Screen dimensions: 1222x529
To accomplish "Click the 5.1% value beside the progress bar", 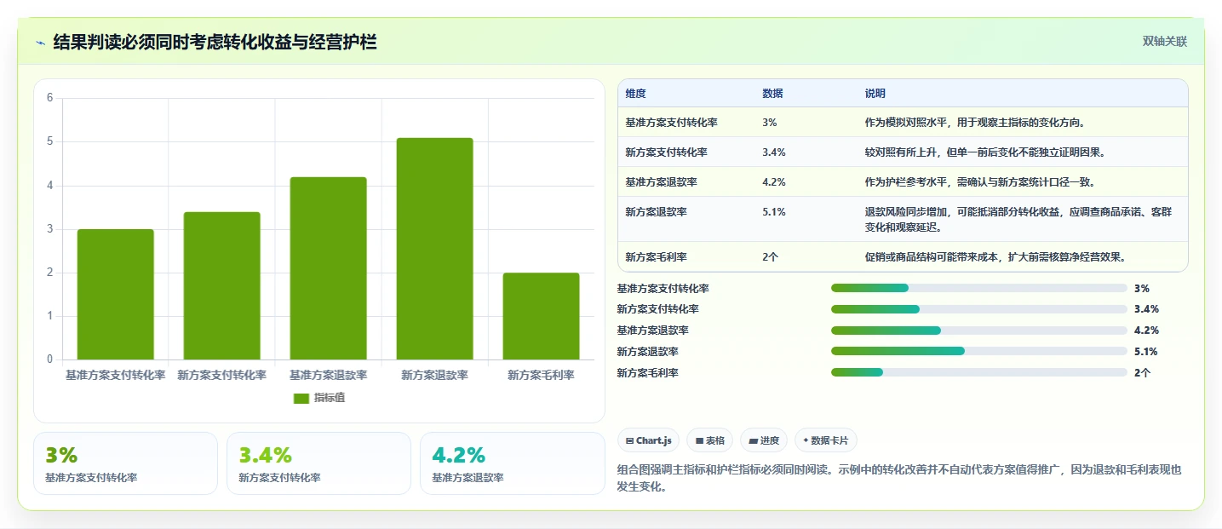I will coord(1146,351).
